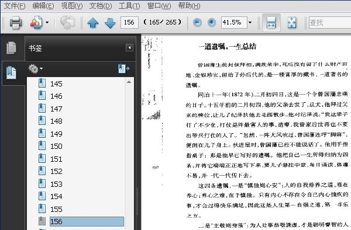Click the 查找 search field

coord(330,22)
